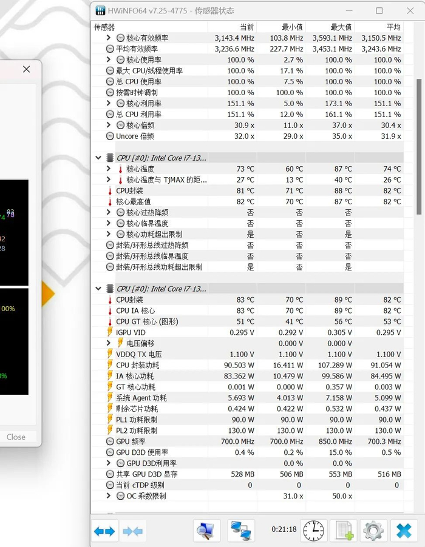Click the clock icon beside 总 CPU 使用率

(x=110, y=82)
